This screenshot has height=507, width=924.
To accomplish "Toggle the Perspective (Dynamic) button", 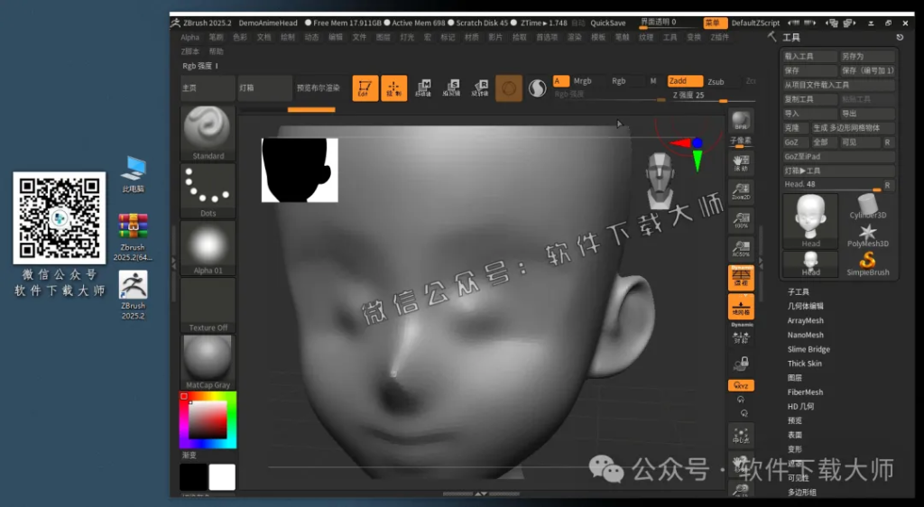I will pyautogui.click(x=741, y=277).
